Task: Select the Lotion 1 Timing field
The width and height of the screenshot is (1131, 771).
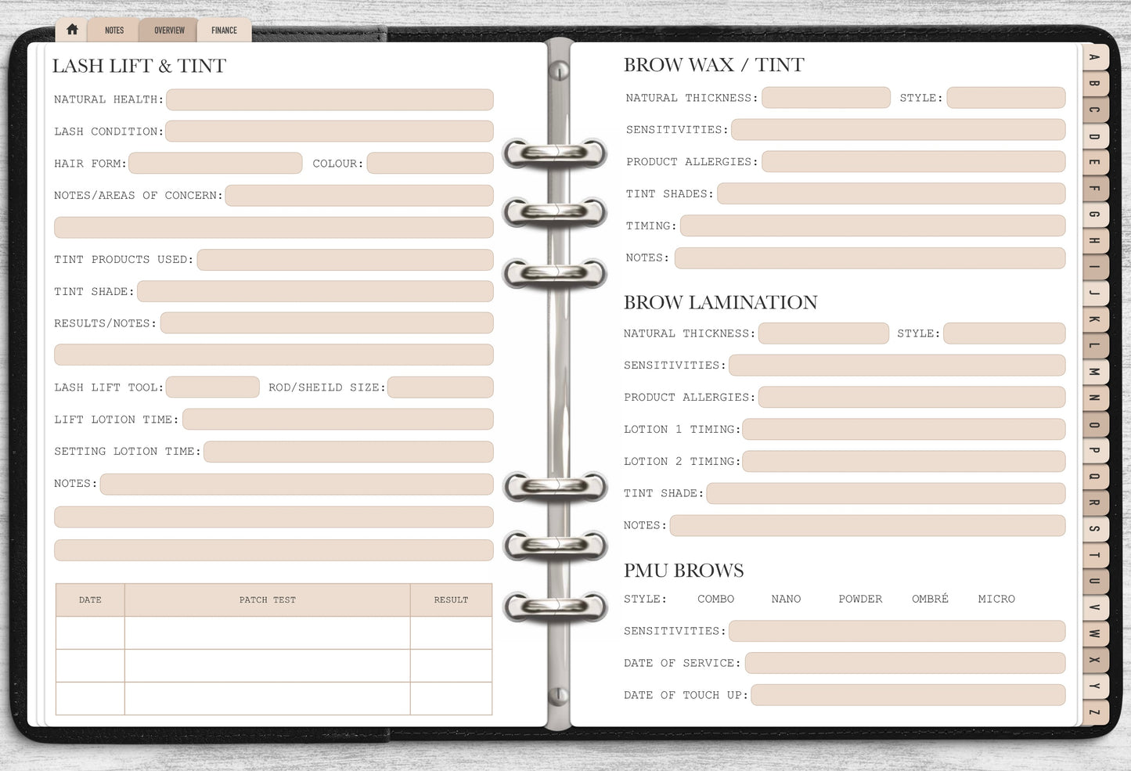Action: pos(903,430)
